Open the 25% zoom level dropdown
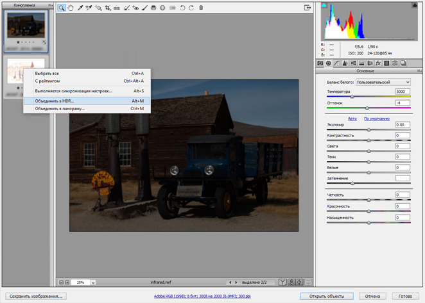Viewport: 425px width, 303px height. click(x=93, y=282)
